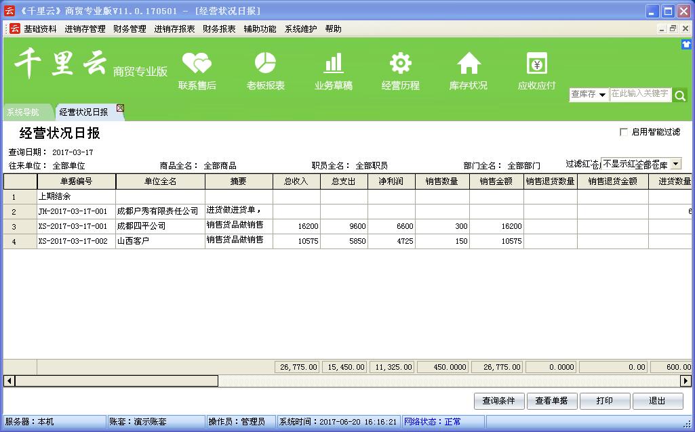Click the keyword search input field
Image resolution: width=695 pixels, height=432 pixels.
[639, 95]
